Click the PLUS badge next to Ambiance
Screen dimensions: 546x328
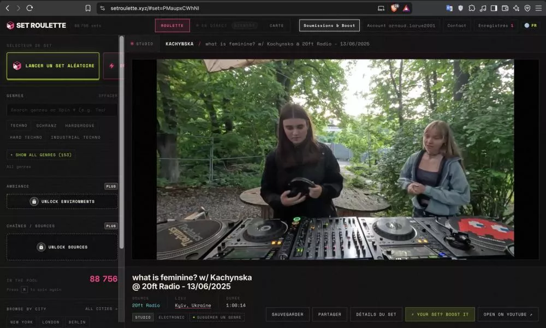click(x=111, y=186)
